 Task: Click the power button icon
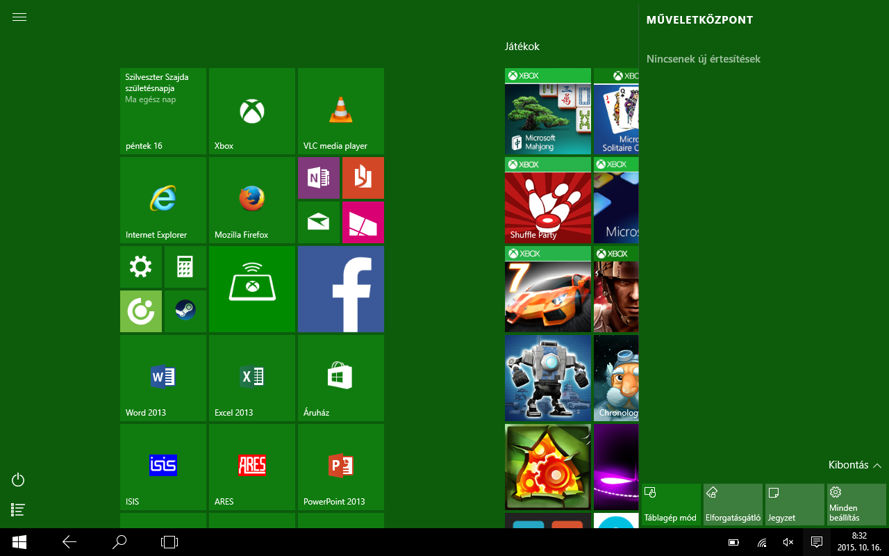(19, 480)
